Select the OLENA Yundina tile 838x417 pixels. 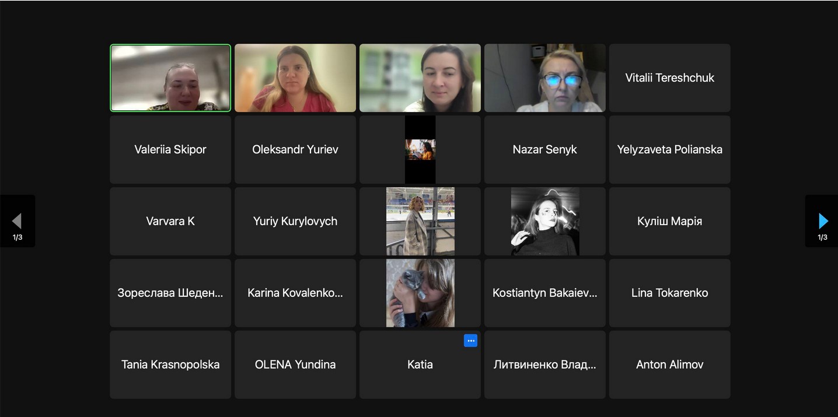pos(295,365)
